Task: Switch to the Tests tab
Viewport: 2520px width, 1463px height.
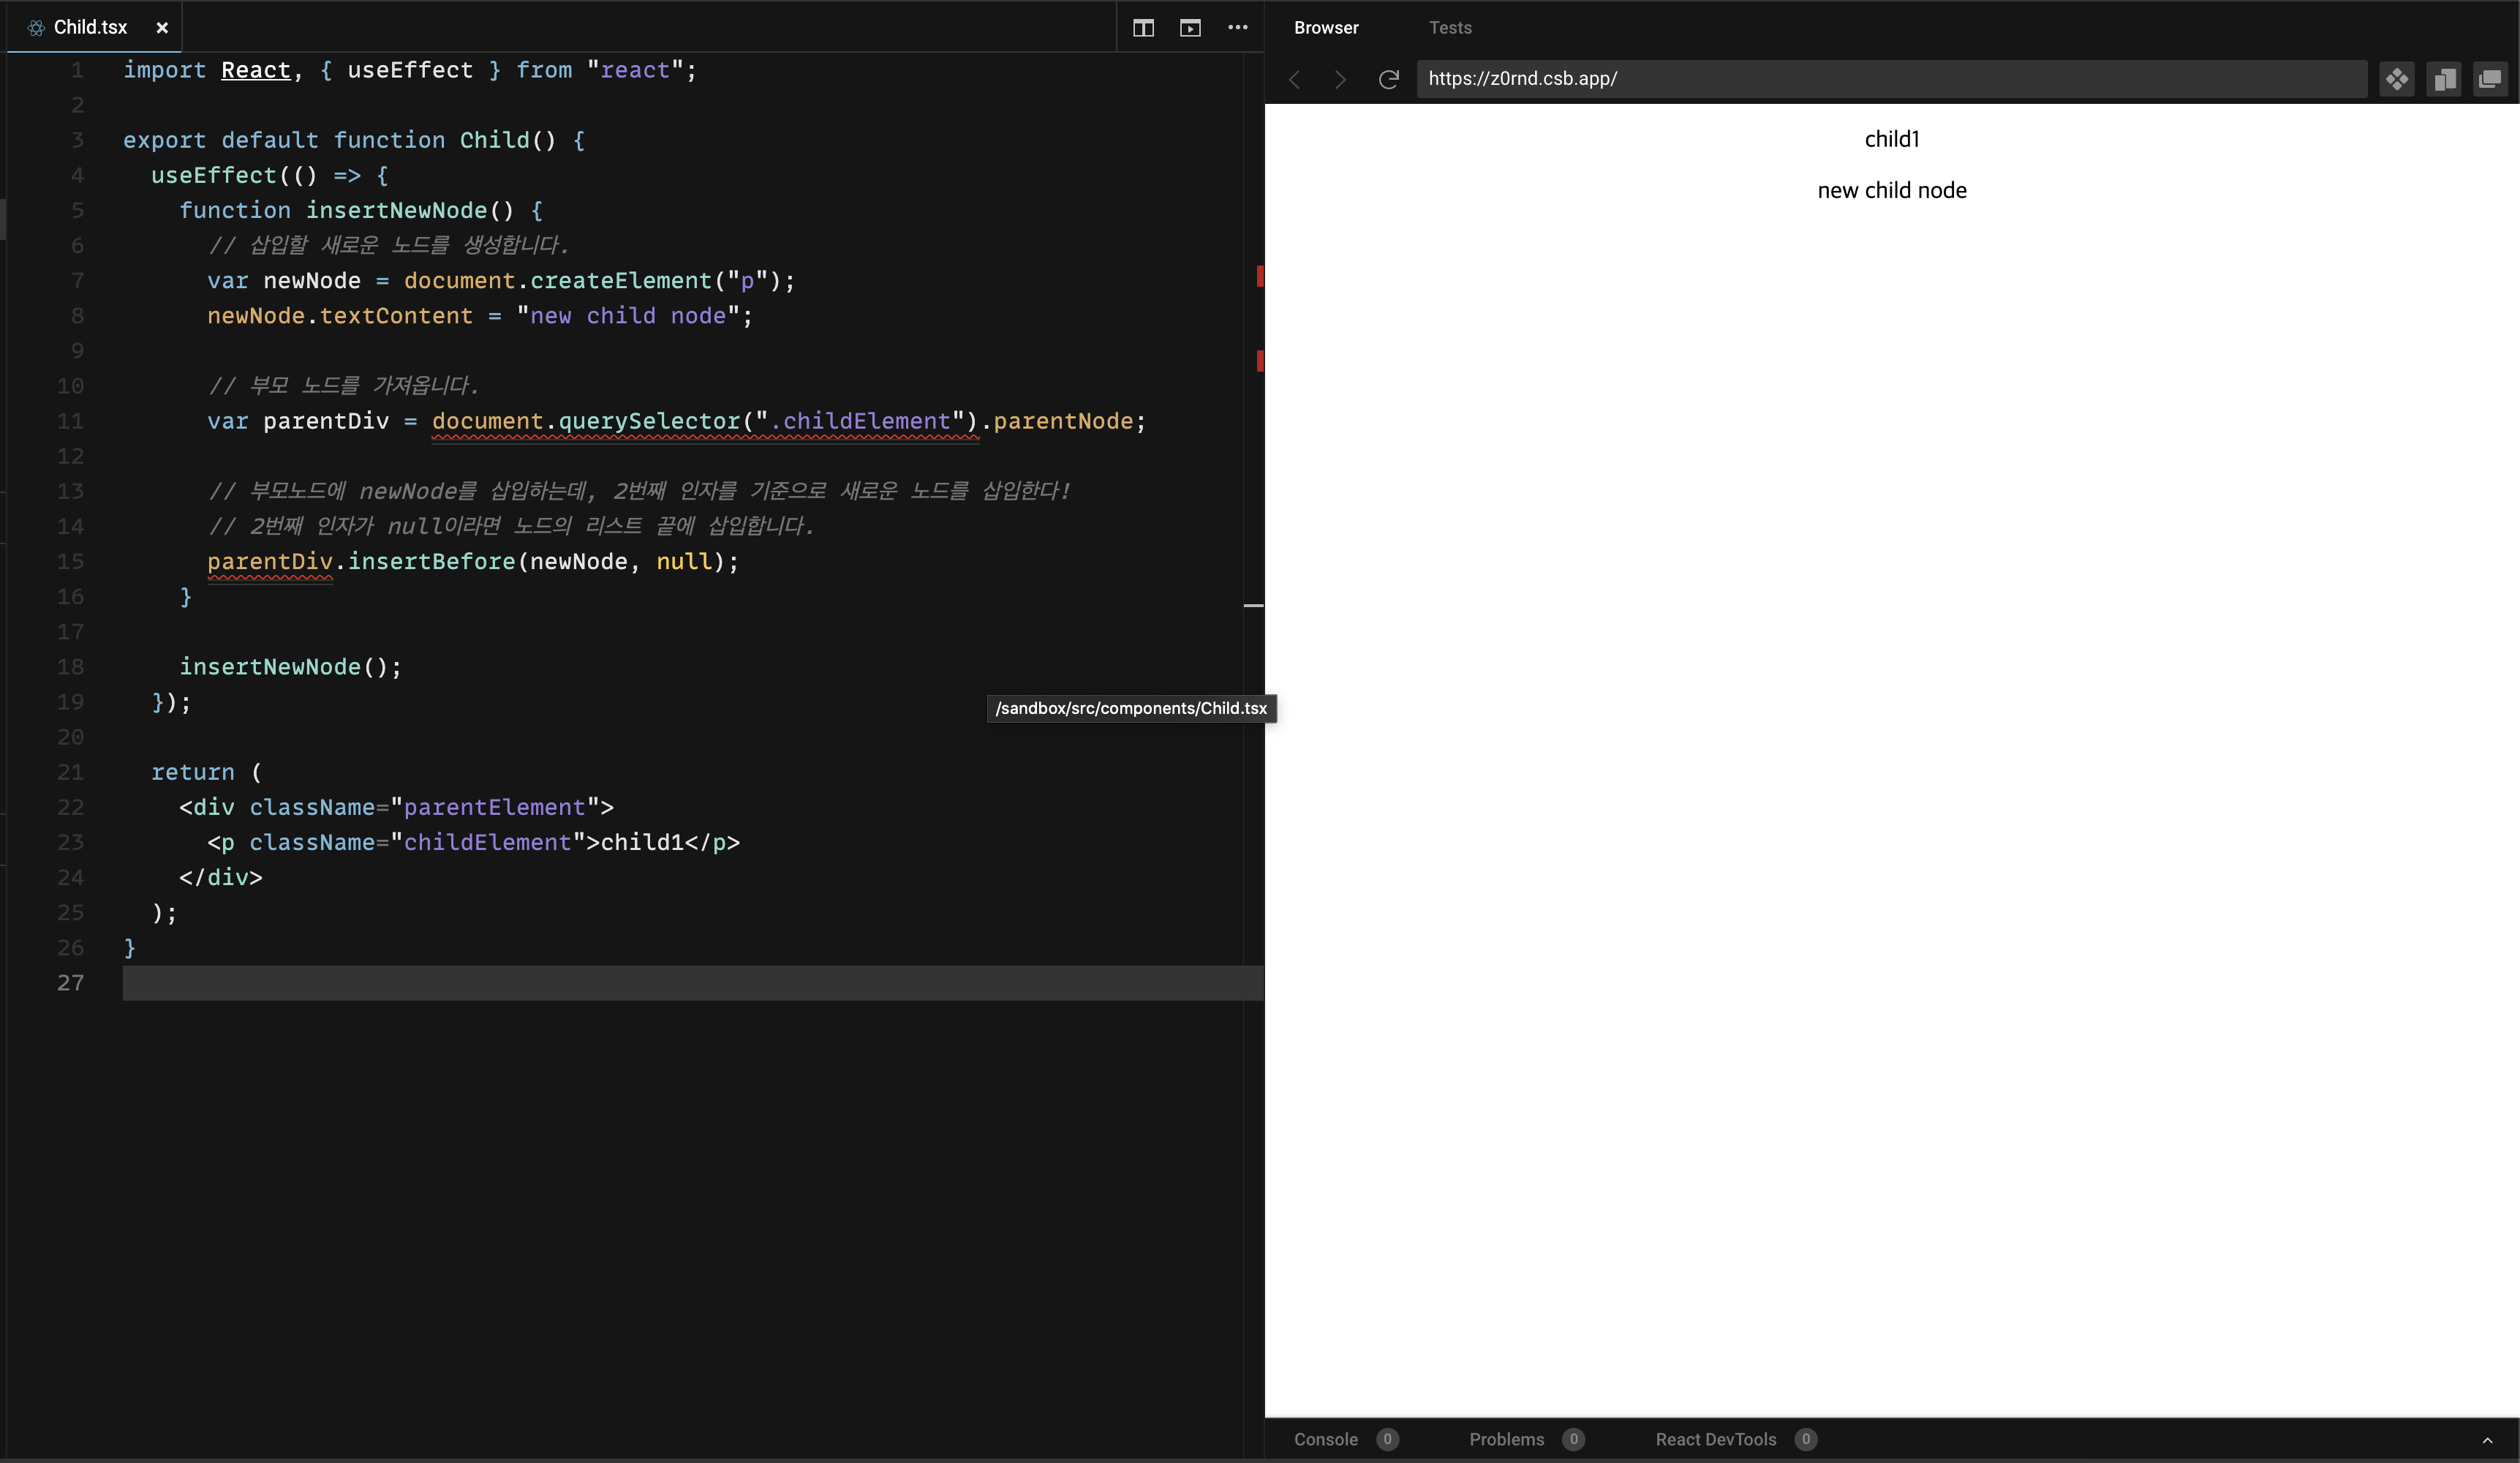Action: 1449,28
